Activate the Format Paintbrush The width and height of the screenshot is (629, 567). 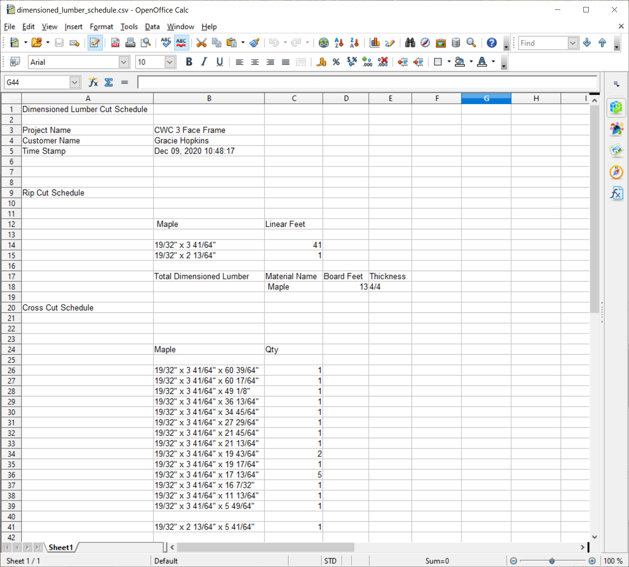pos(254,43)
